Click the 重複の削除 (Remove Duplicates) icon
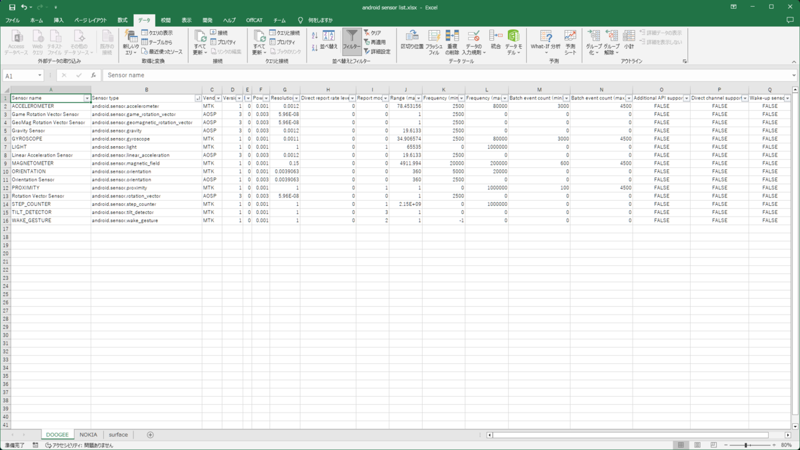Viewport: 800px width, 450px height. 452,39
